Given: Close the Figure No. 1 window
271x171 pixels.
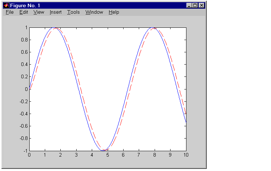Looking at the screenshot, I should [x=201, y=5].
